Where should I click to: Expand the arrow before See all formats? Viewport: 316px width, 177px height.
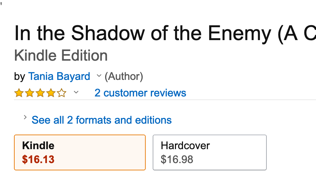point(25,117)
